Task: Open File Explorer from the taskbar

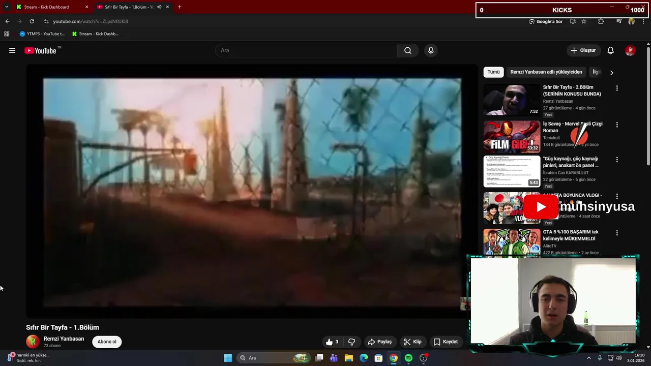Action: point(349,358)
